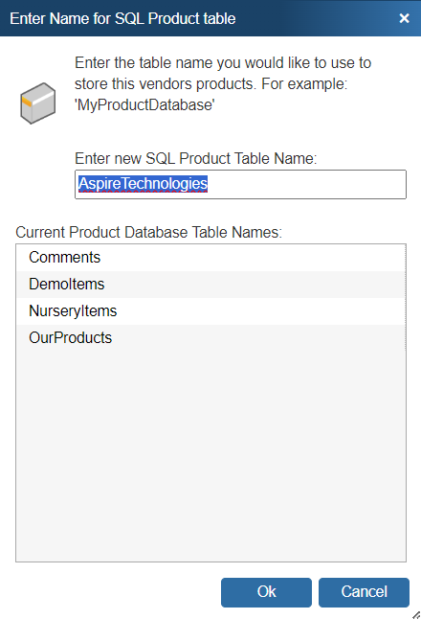Click the highlighted AspireTechnologies text
This screenshot has width=421, height=619.
(x=143, y=184)
